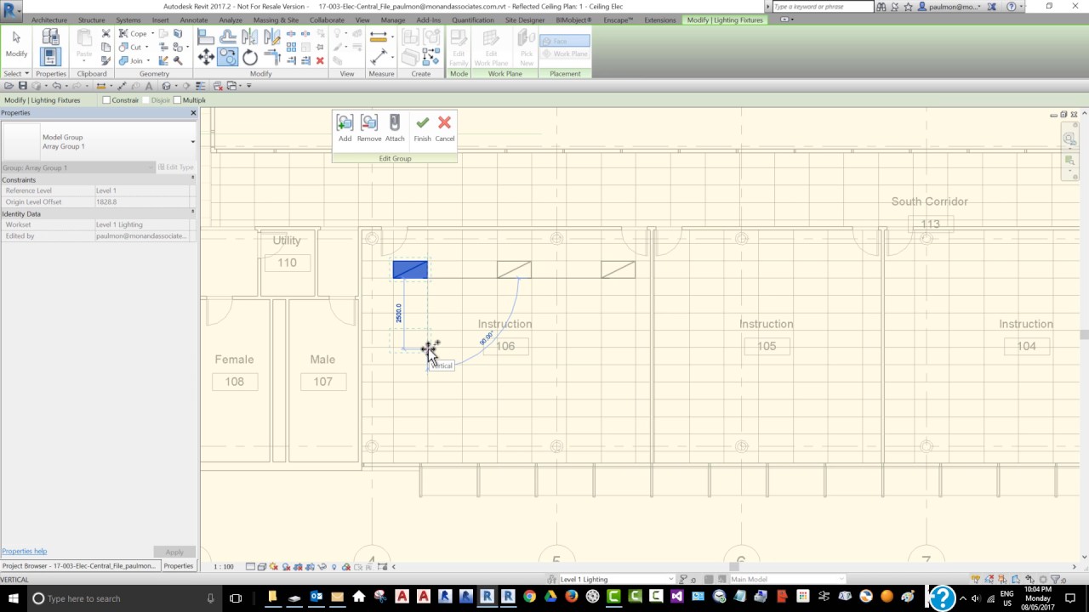
Task: Open Task View from the taskbar
Action: pos(236,598)
